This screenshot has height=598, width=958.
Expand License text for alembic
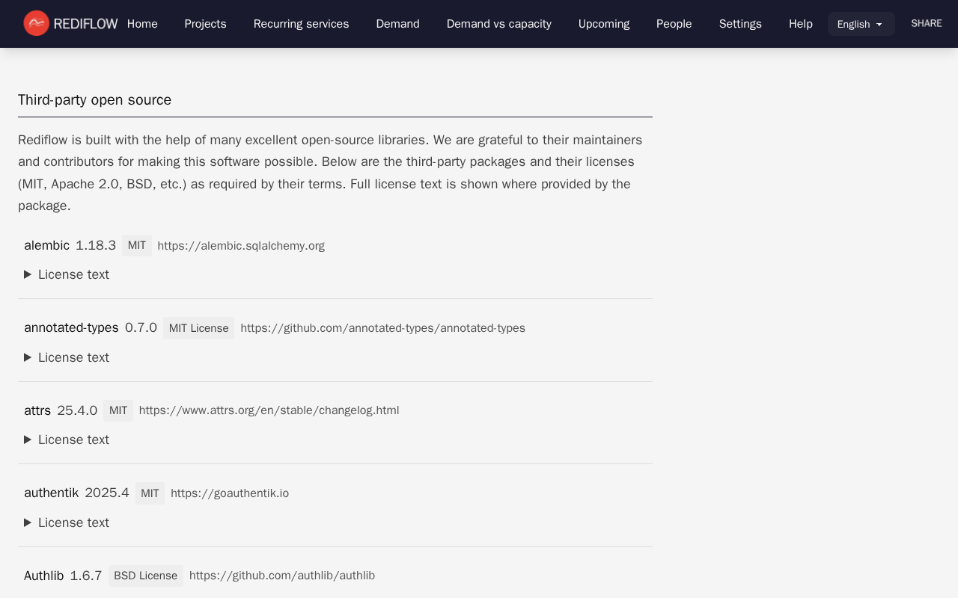pos(66,274)
